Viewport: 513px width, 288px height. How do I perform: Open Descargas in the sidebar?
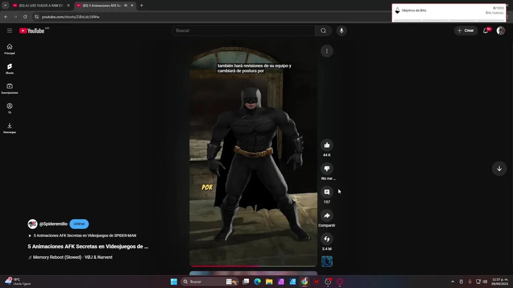pos(10,128)
